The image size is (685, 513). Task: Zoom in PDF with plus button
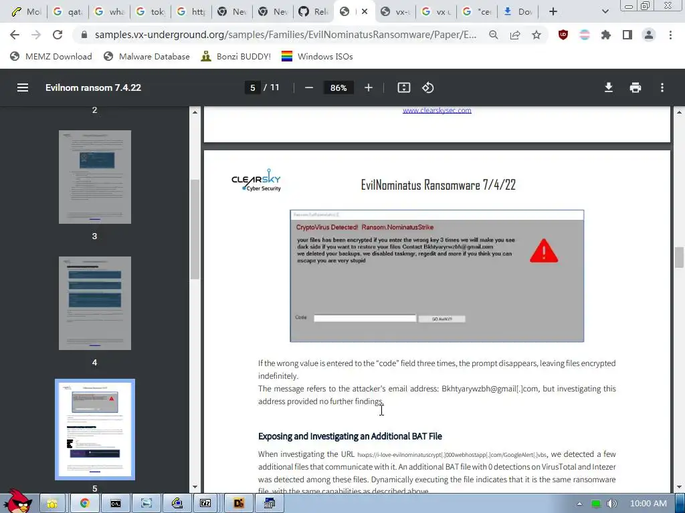tap(369, 88)
